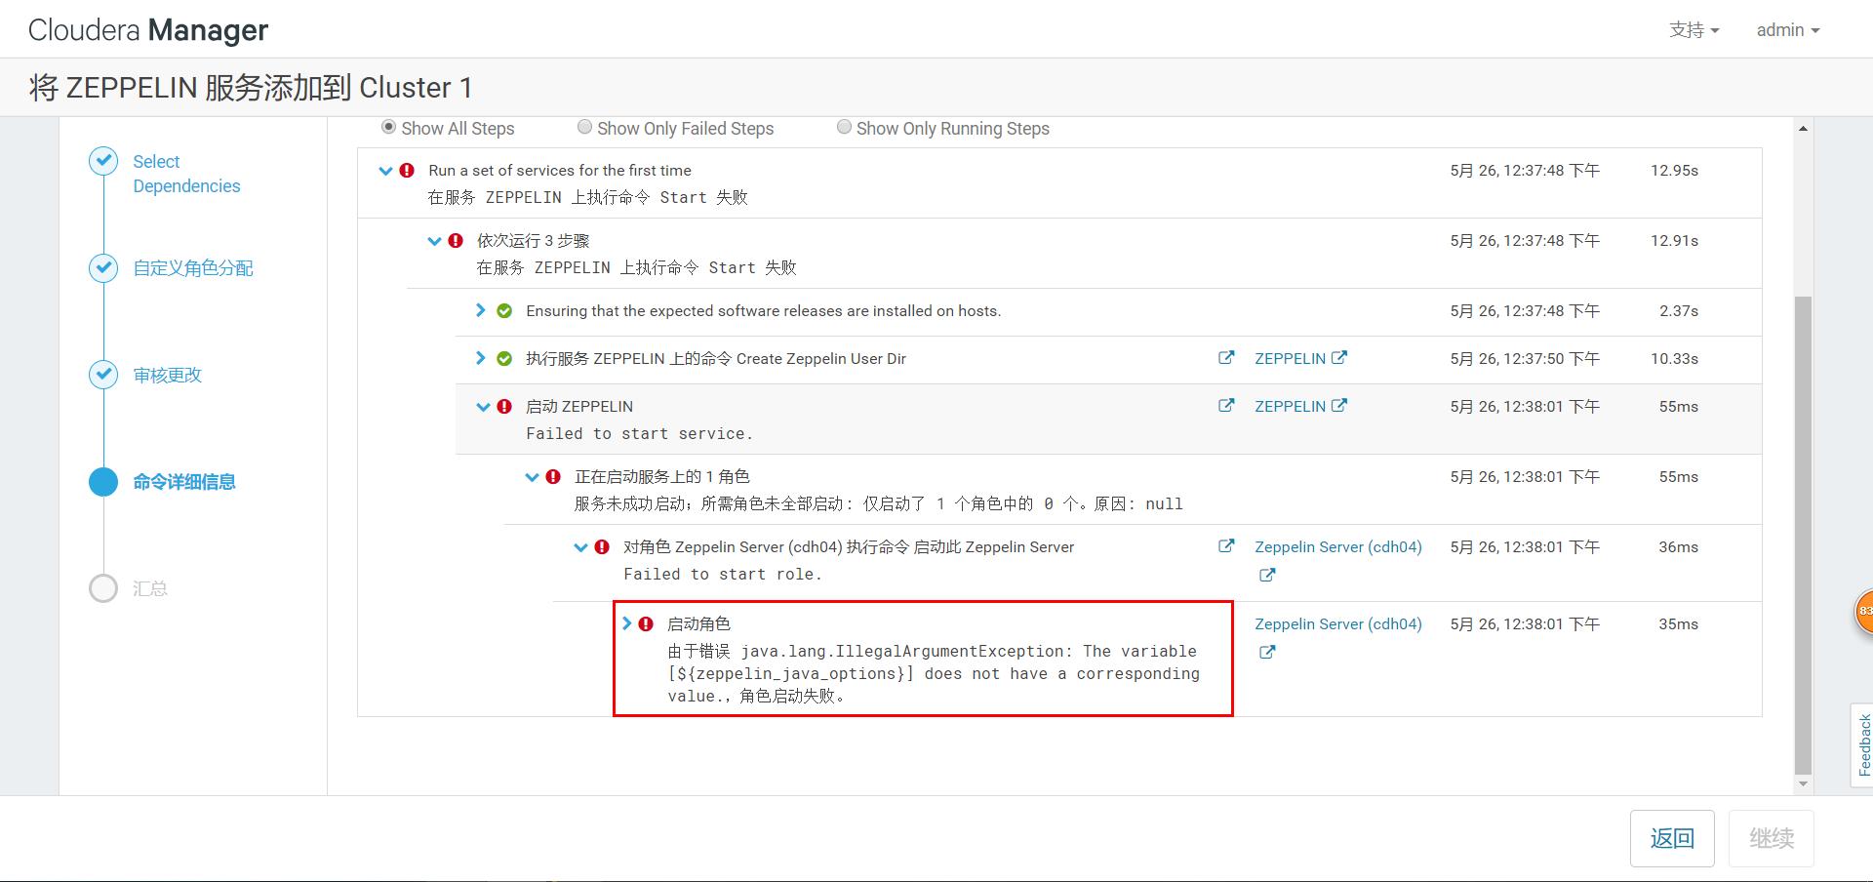
Task: Click the orange notification badge on the right side
Action: 1865,612
